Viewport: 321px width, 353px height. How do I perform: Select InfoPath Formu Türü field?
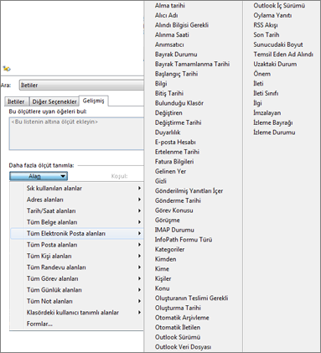184,240
